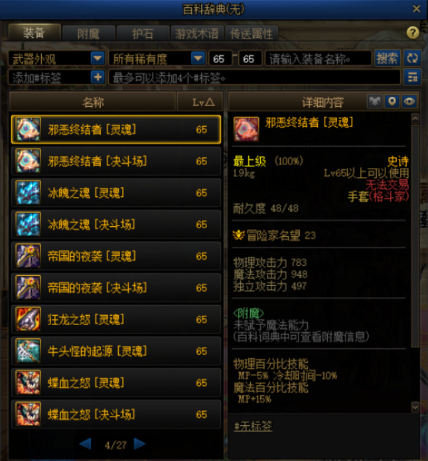Click the yellow help question mark icon
Viewport: 428px width, 461px height.
pos(413,33)
